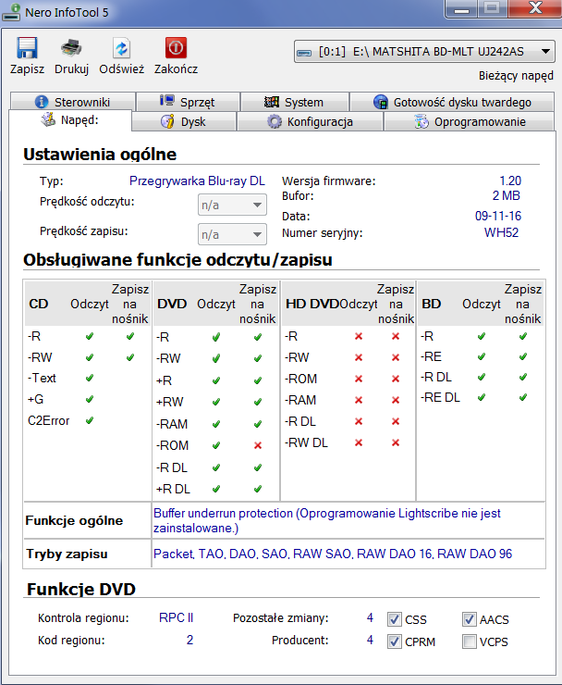This screenshot has height=685, width=562.
Task: Click the Odśwież refresh icon
Action: pyautogui.click(x=121, y=47)
